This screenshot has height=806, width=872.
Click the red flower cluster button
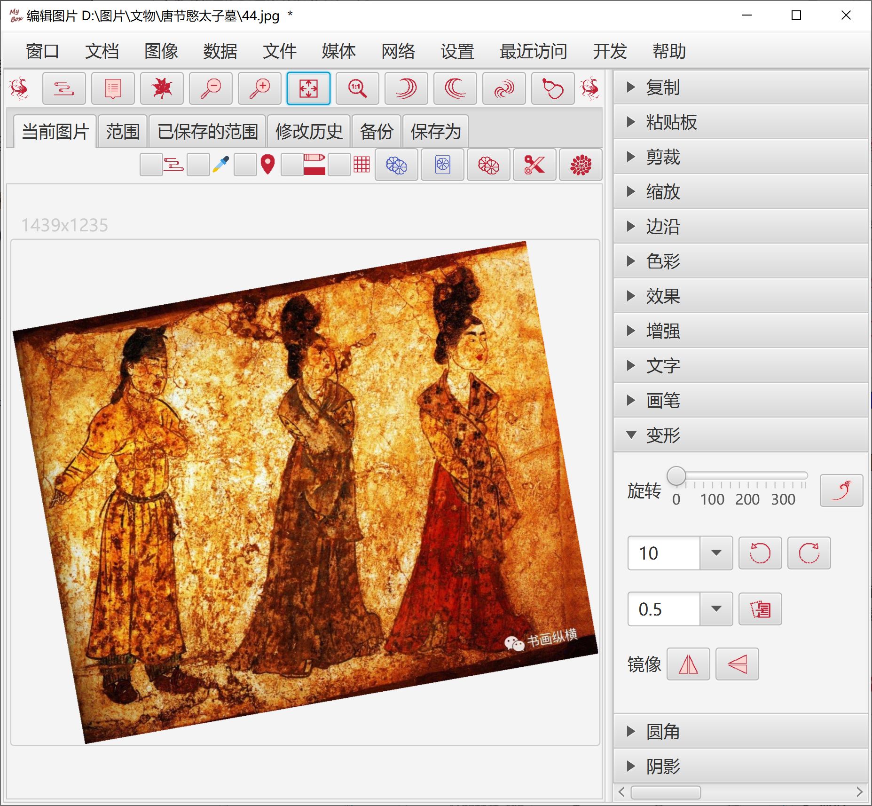[488, 165]
